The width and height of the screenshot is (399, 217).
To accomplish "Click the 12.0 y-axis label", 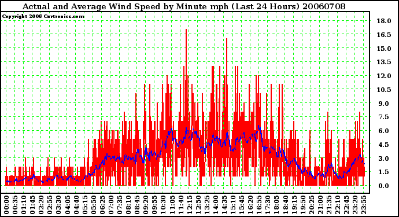I will click(384, 76).
